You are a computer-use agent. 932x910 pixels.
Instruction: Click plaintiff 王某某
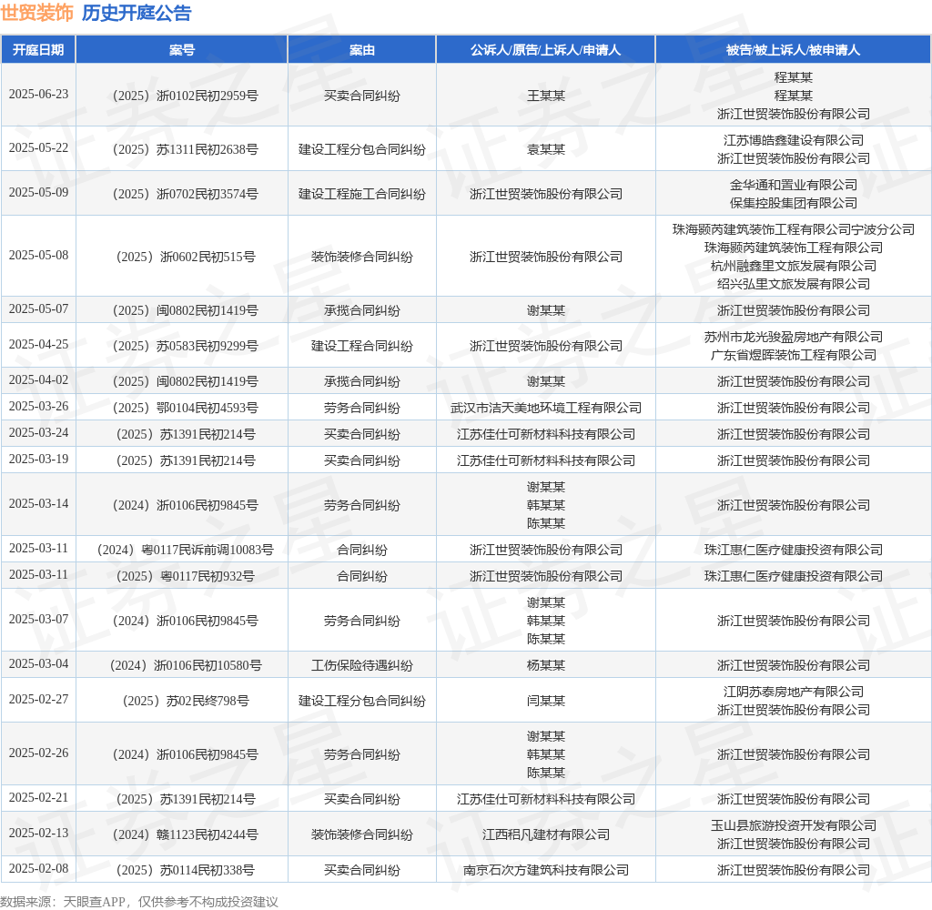click(546, 96)
